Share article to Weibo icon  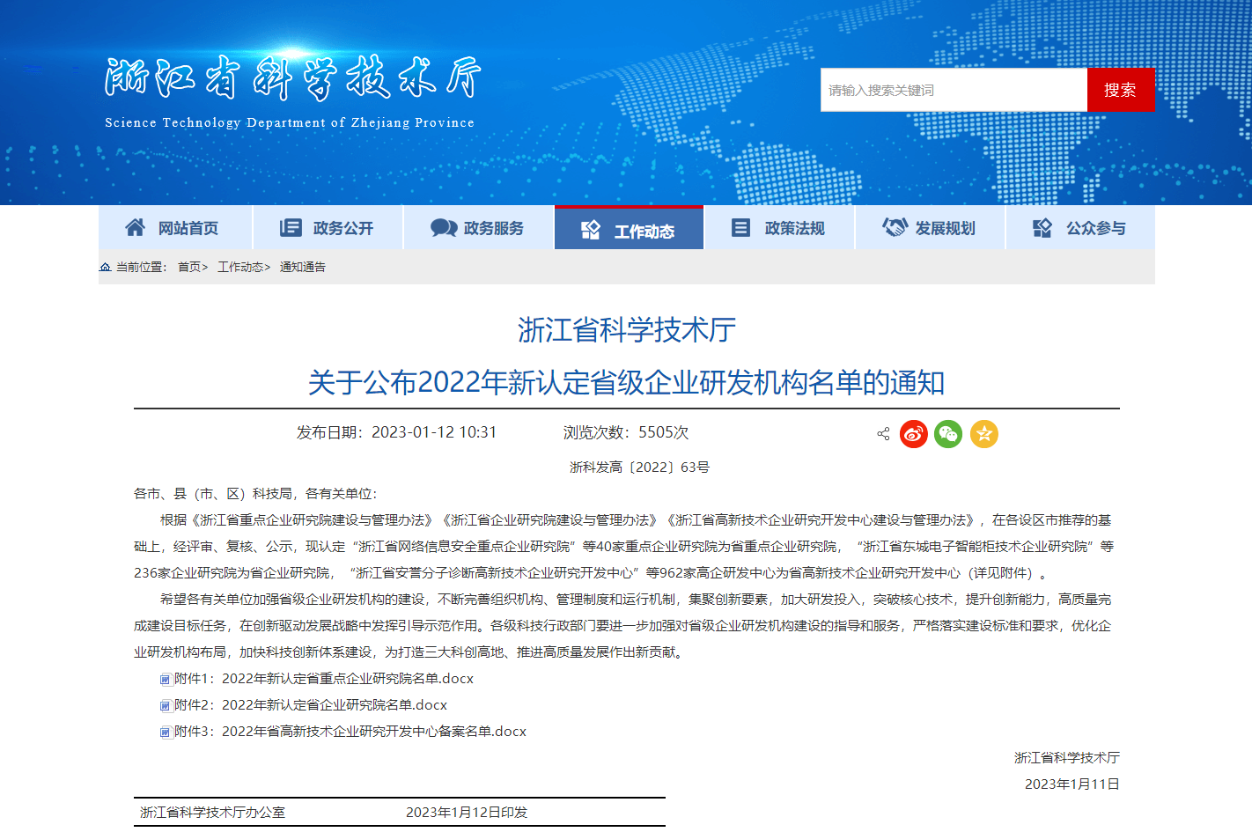tap(913, 434)
